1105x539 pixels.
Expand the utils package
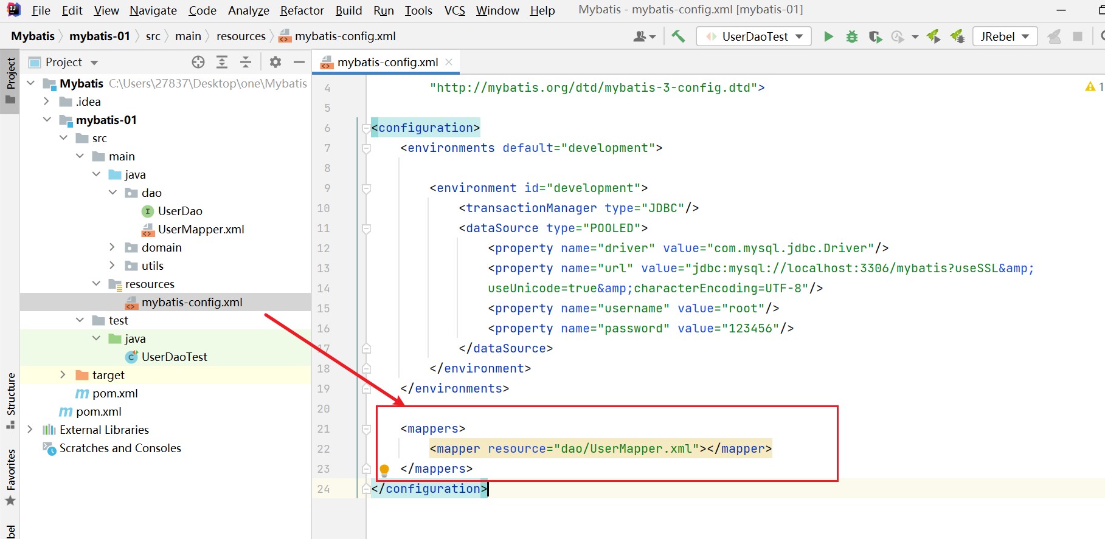click(113, 266)
